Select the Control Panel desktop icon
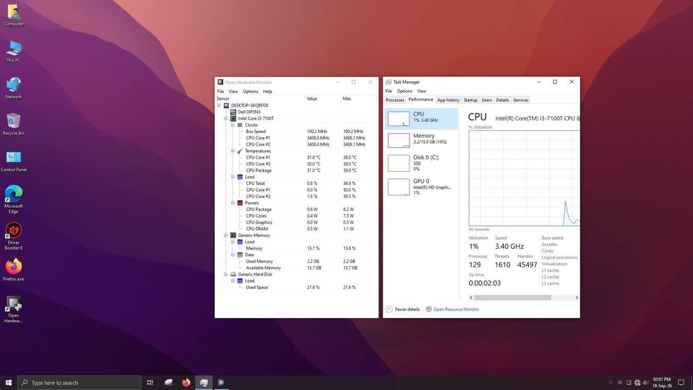693x390 pixels. 13,161
